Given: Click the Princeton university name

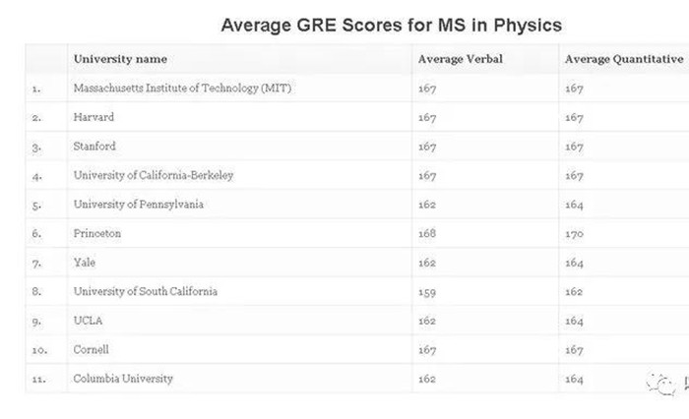Looking at the screenshot, I should pyautogui.click(x=97, y=233).
